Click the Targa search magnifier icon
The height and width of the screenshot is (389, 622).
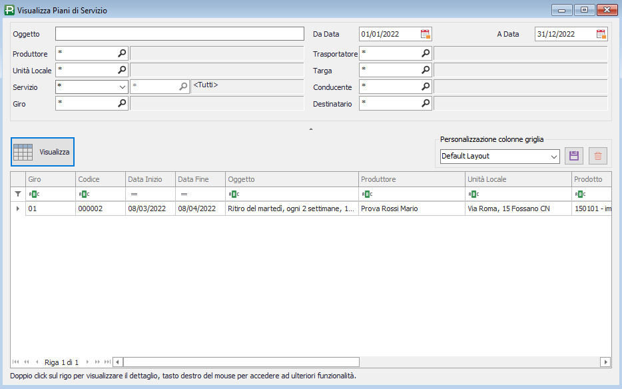point(426,70)
